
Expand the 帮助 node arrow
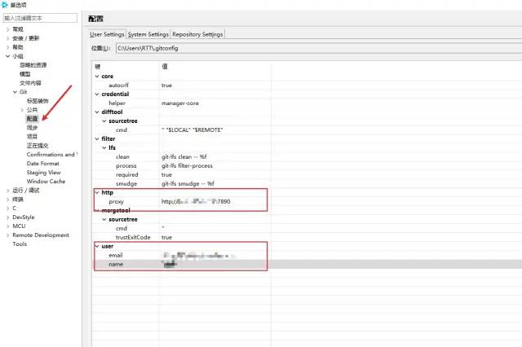click(7, 47)
